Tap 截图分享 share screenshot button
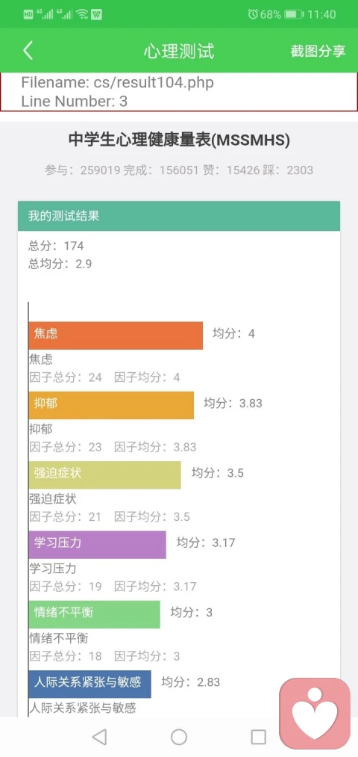This screenshot has height=757, width=358. click(x=318, y=51)
